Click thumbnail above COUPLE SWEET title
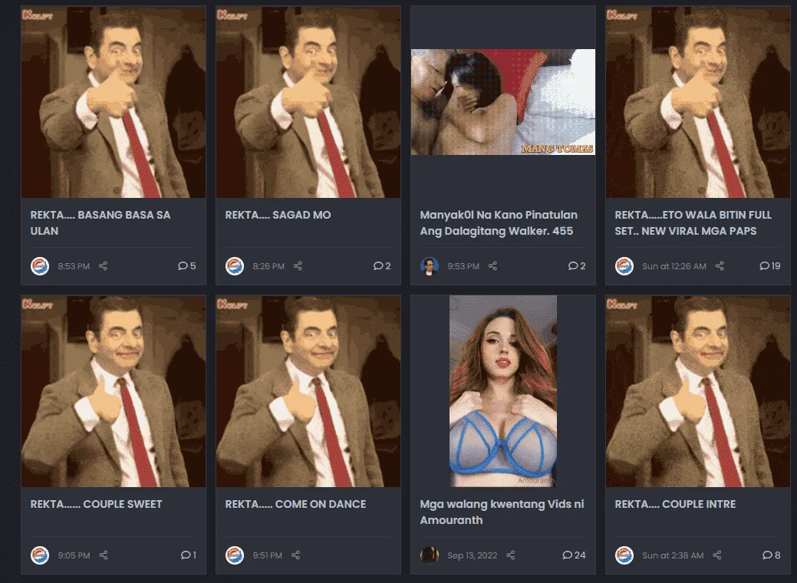 [114, 391]
